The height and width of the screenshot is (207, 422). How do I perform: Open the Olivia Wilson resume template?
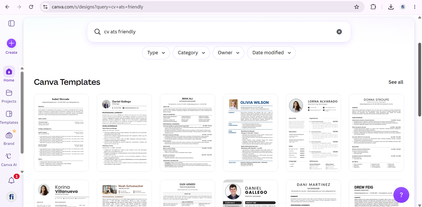pos(250,133)
